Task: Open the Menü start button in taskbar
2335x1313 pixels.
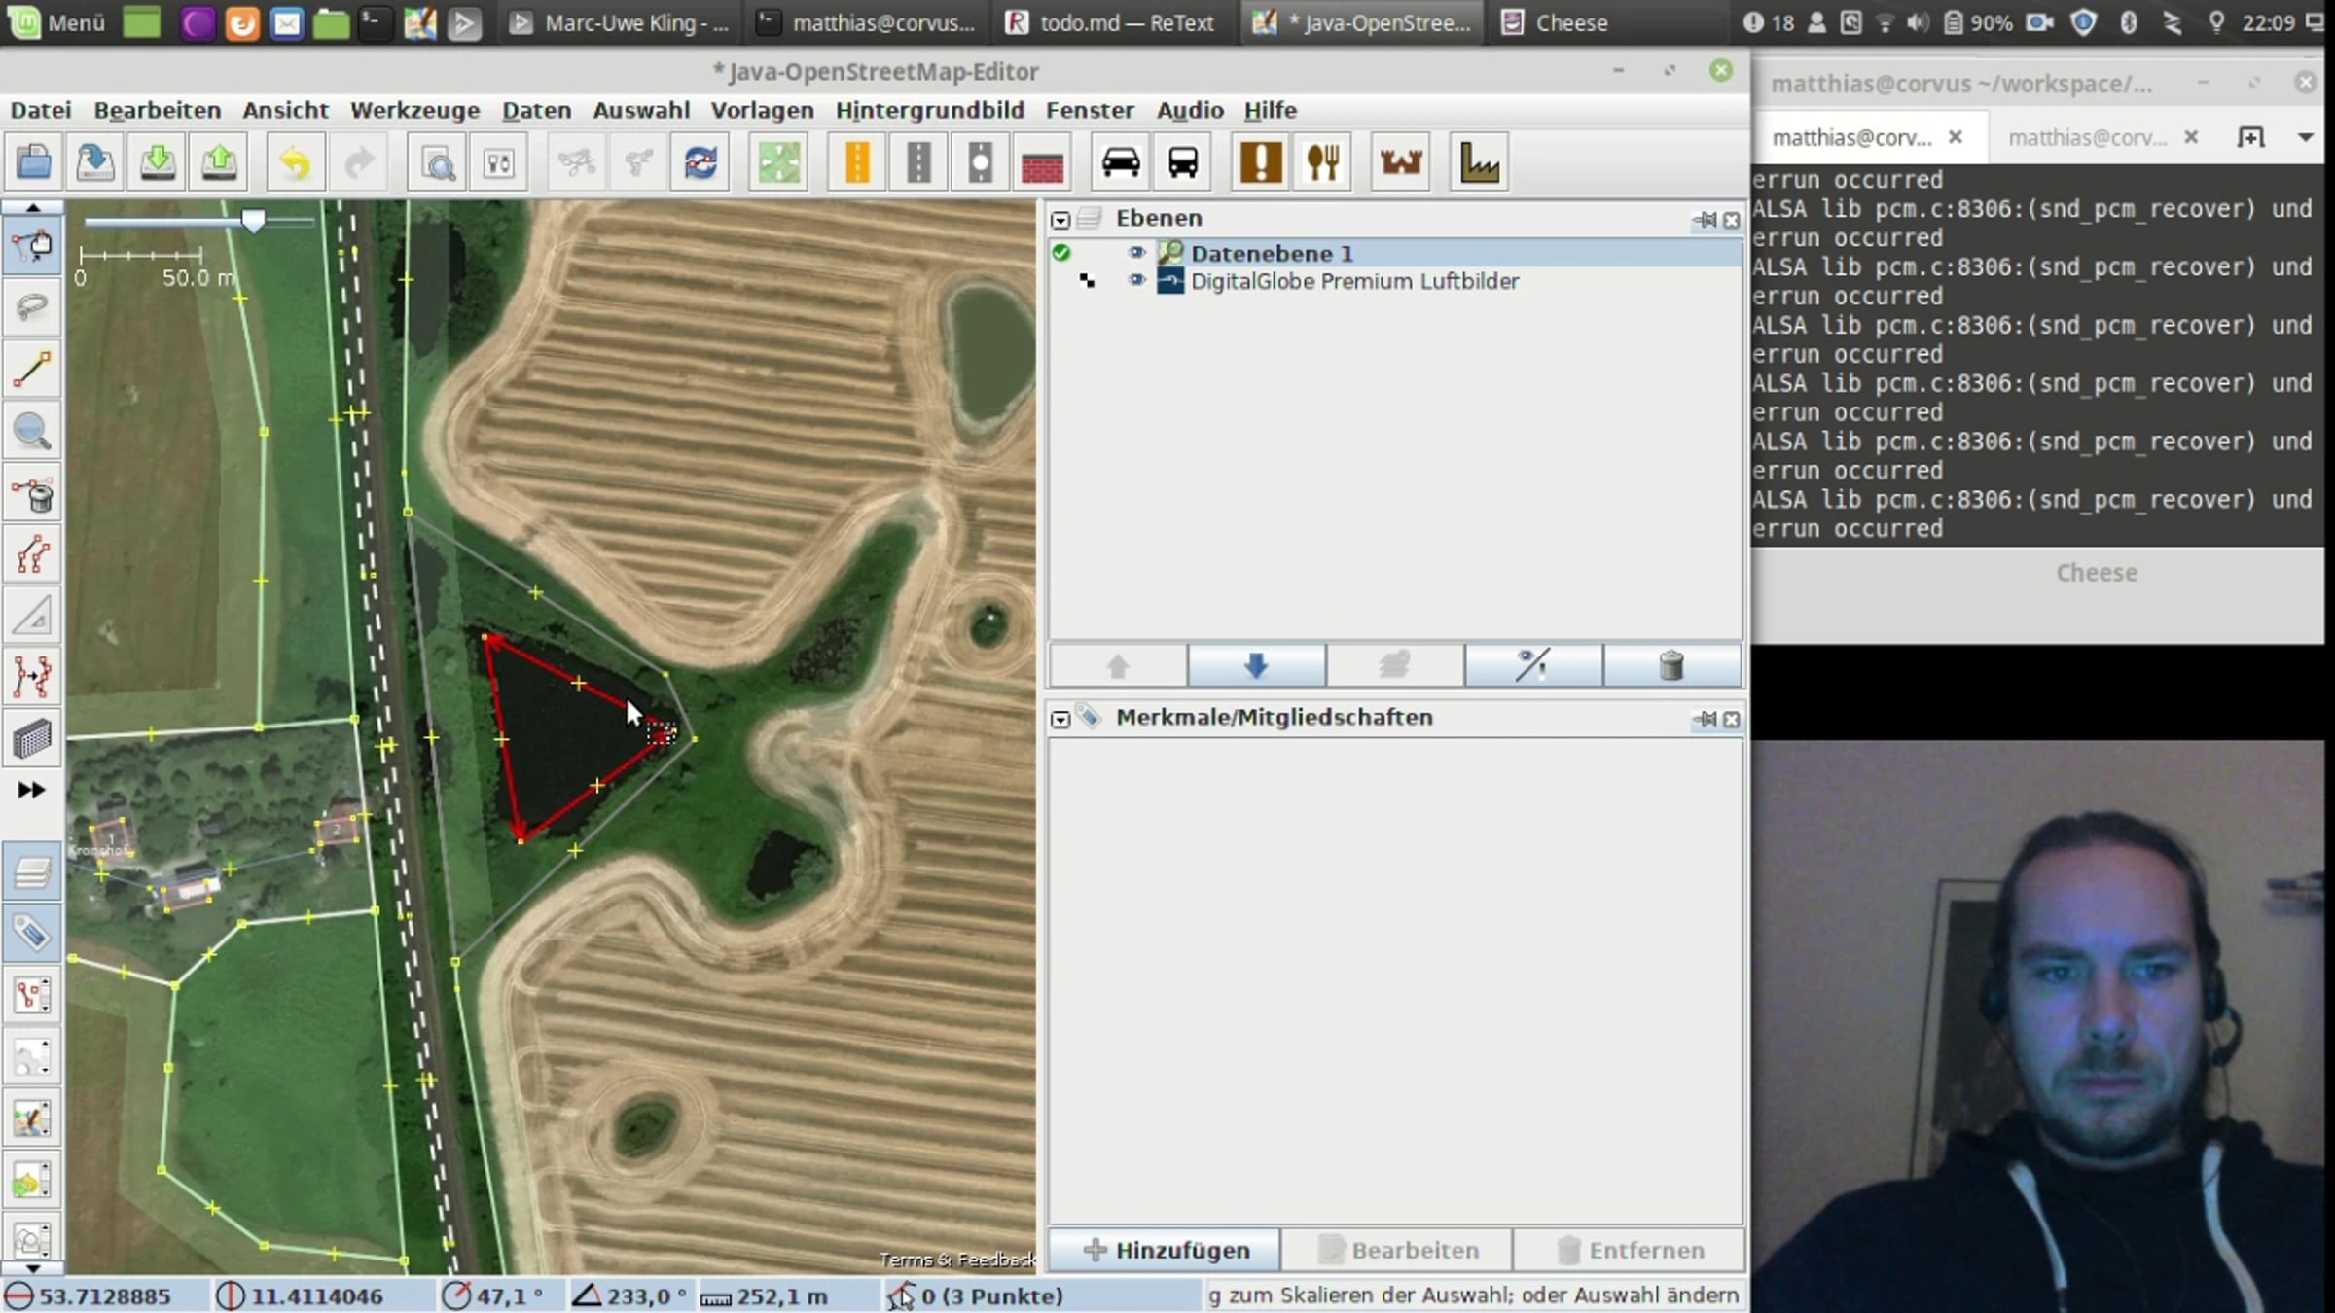Action: (x=55, y=22)
